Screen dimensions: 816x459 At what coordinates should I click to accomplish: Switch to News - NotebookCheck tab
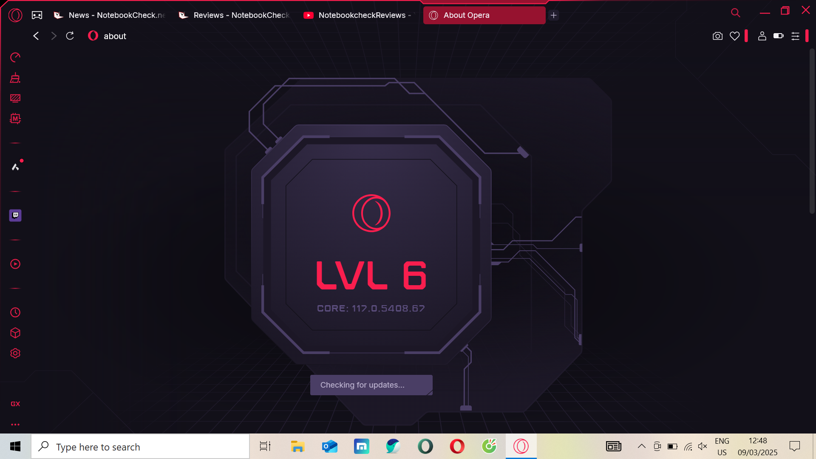pyautogui.click(x=110, y=15)
